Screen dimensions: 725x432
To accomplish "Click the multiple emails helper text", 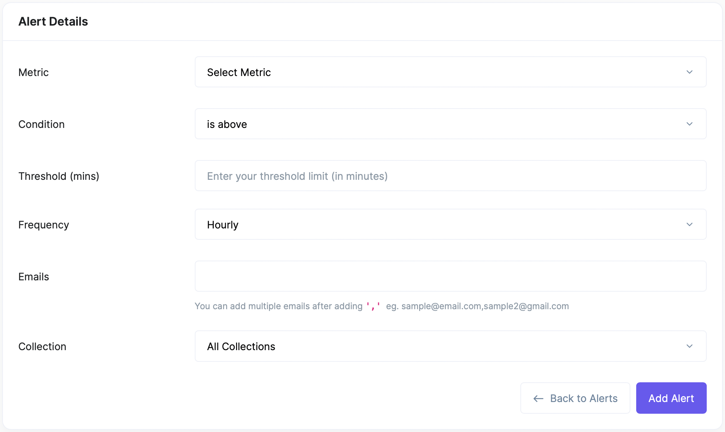I will (x=382, y=306).
